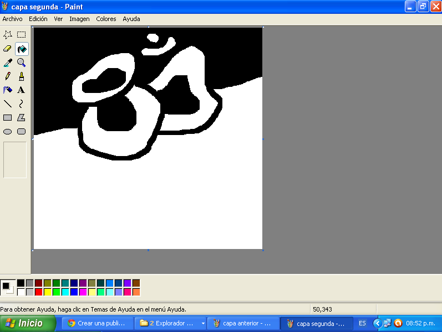Select the Ellipse tool

[8, 131]
